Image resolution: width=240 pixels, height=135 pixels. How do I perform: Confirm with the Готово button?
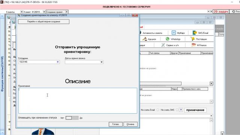[115, 124]
